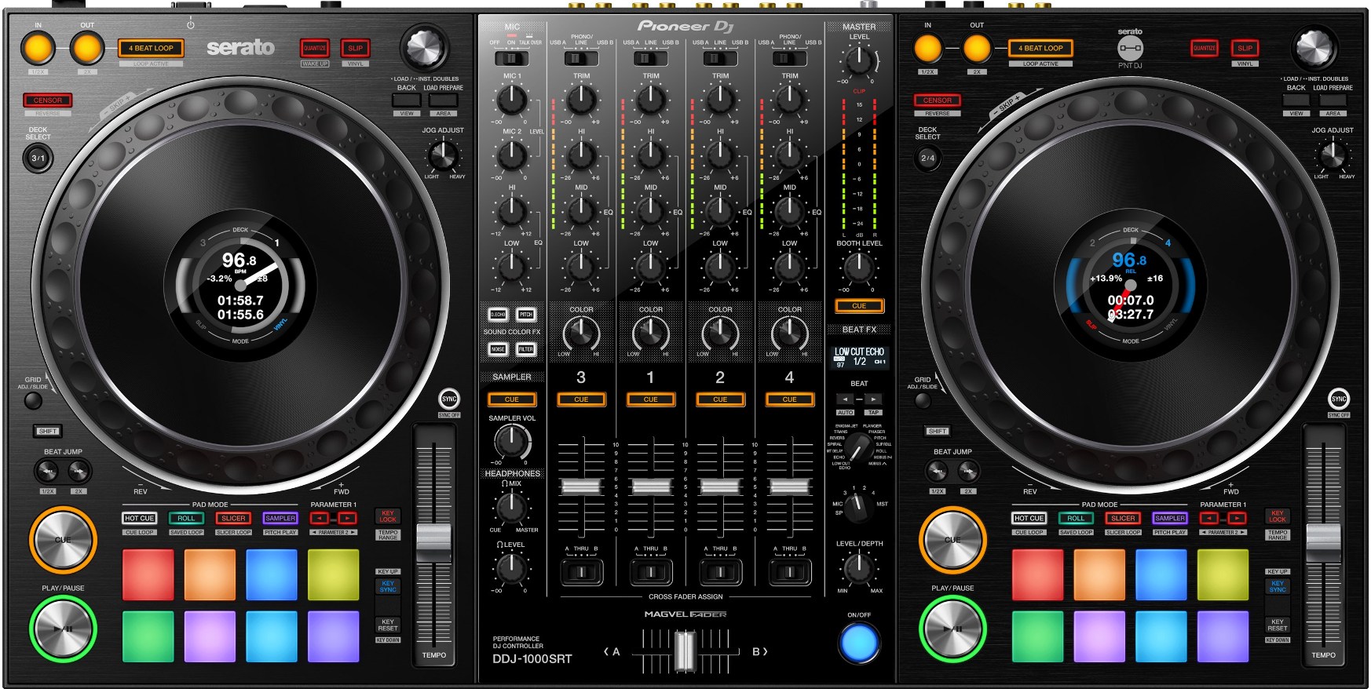Switch right deck pad mode to SLICER

1123,518
